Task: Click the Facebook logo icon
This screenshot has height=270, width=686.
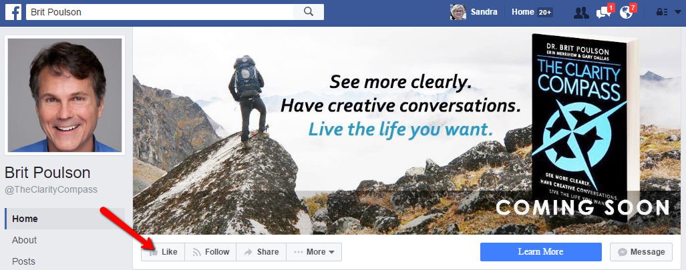Action: (x=13, y=12)
